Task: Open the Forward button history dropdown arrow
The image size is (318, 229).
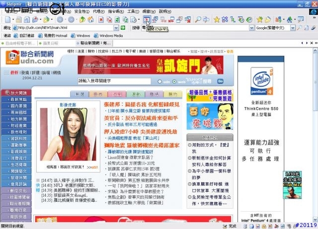Action: click(x=76, y=20)
